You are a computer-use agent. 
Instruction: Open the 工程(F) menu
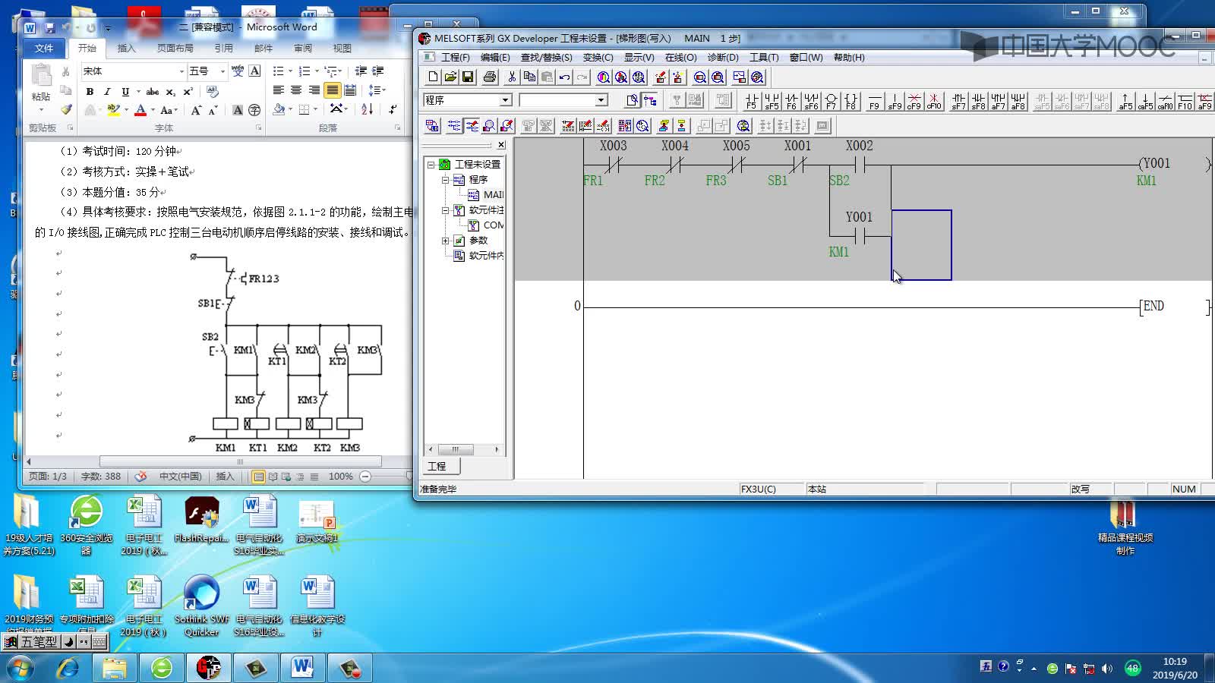[x=455, y=58]
